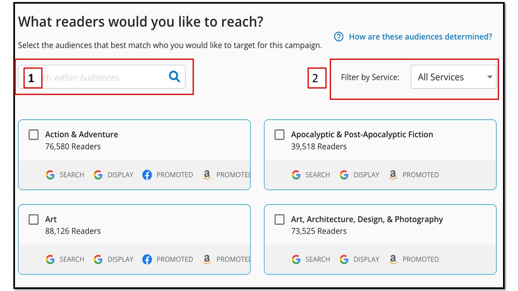Click Google Search icon in Action & Adventure card
The height and width of the screenshot is (291, 518).
pos(50,175)
